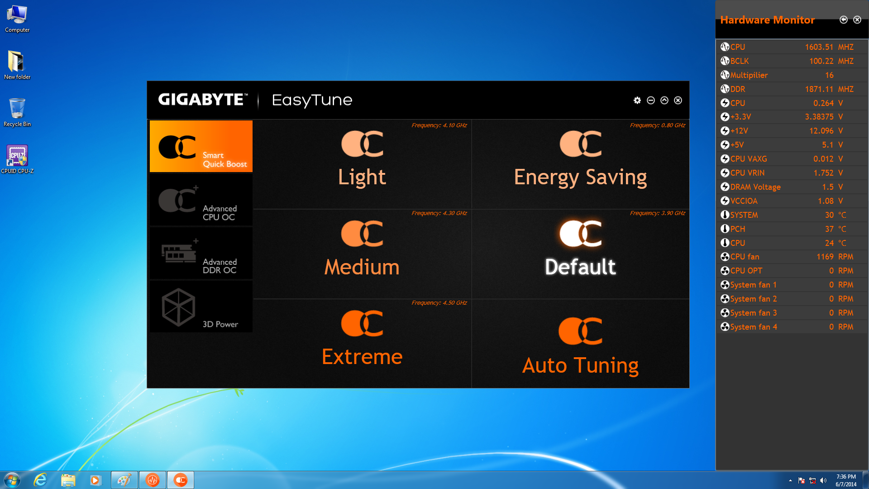The image size is (869, 489).
Task: Click the 'Frequency: 0.80 GHz' label
Action: (658, 125)
